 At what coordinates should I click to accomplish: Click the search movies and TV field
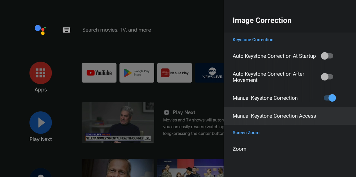117,30
